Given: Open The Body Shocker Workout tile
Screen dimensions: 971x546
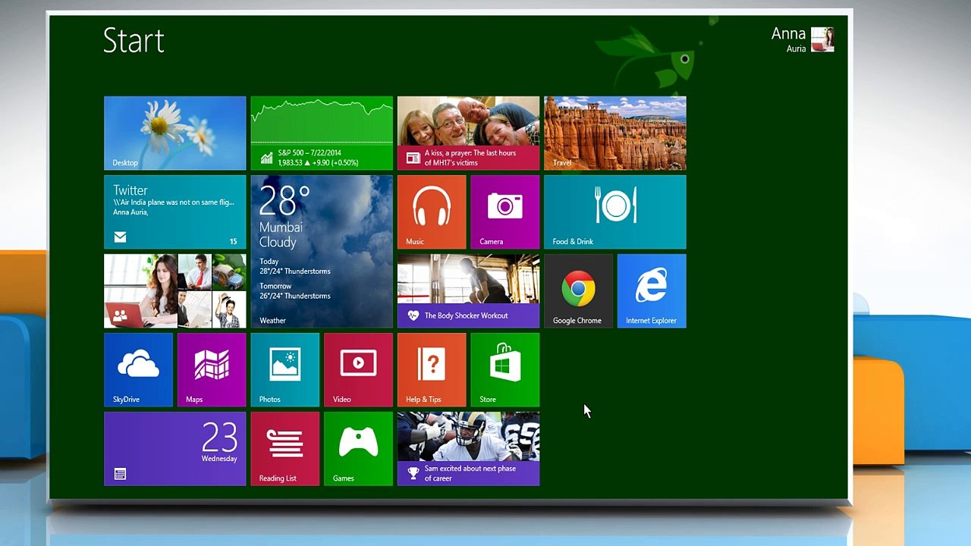Looking at the screenshot, I should 469,291.
